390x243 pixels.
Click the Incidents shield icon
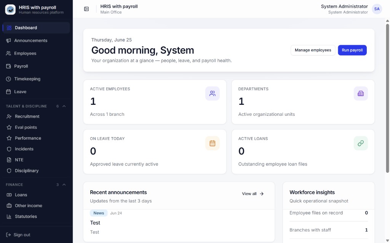pyautogui.click(x=9, y=149)
